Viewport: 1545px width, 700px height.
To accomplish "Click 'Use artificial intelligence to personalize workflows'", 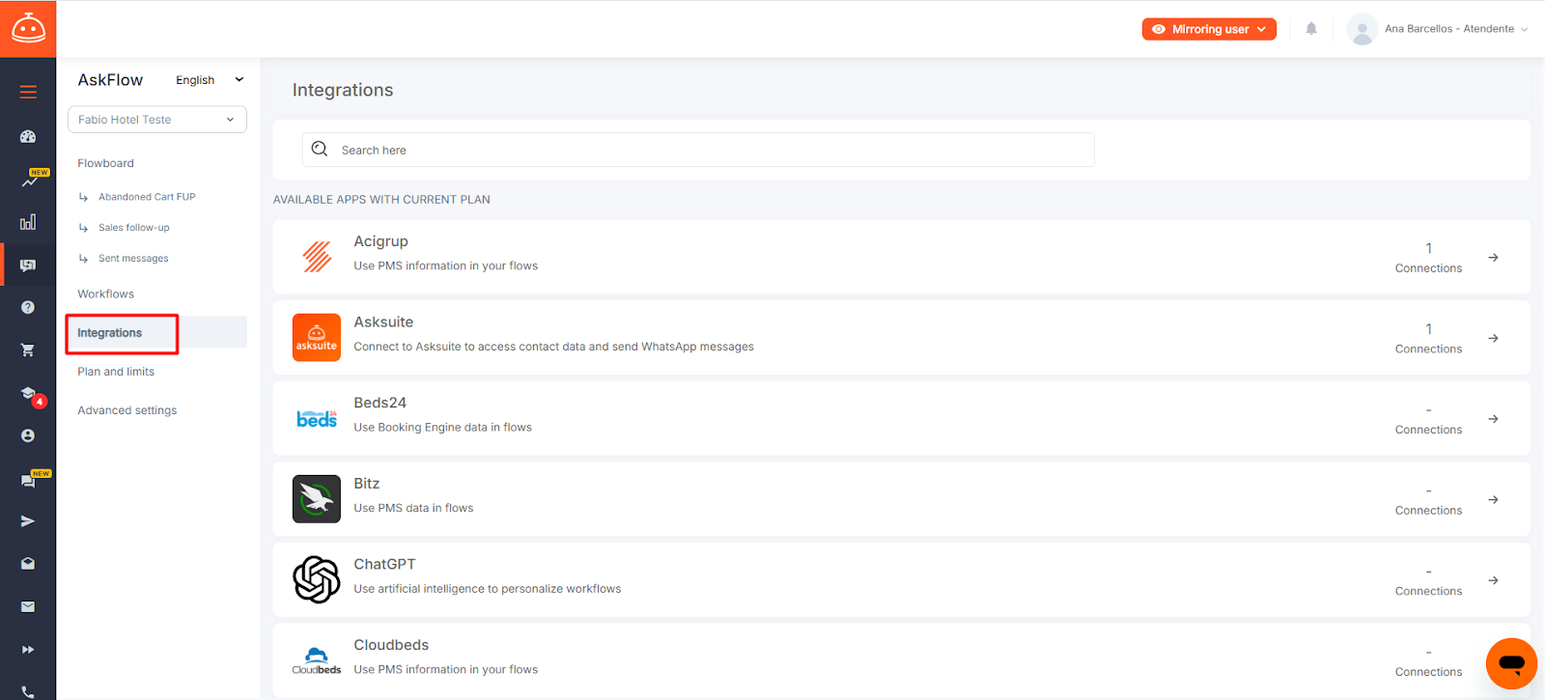I will (488, 589).
